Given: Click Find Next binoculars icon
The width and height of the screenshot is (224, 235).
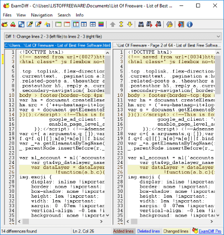Looking at the screenshot, I should tap(149, 24).
